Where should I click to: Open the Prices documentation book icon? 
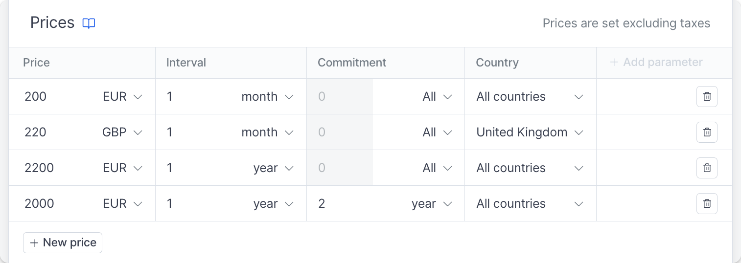pyautogui.click(x=89, y=23)
